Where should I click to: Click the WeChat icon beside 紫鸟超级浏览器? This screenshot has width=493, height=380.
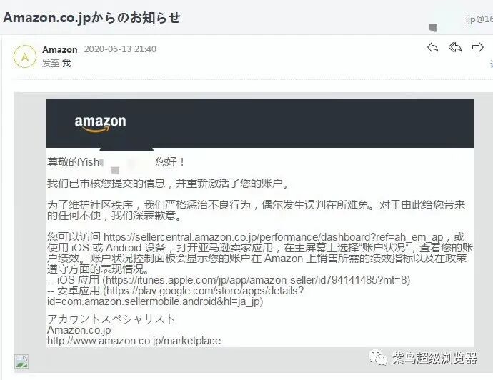click(x=378, y=357)
